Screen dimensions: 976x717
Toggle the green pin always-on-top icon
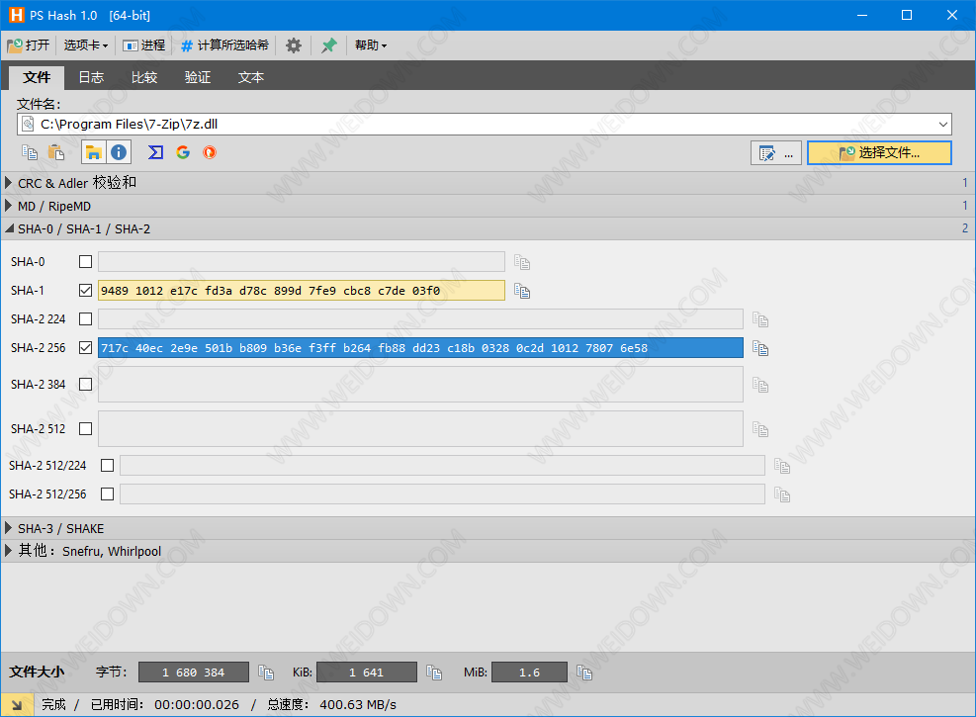328,45
